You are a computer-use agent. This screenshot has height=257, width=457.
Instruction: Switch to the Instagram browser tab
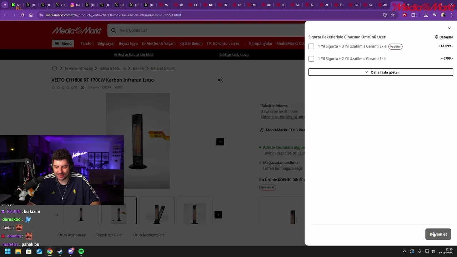[75, 5]
